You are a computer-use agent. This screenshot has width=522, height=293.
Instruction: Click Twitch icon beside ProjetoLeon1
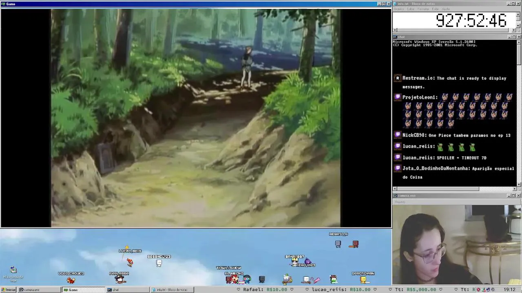click(398, 97)
